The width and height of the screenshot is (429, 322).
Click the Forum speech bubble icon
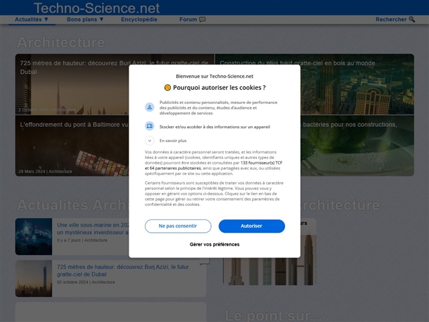coord(202,19)
